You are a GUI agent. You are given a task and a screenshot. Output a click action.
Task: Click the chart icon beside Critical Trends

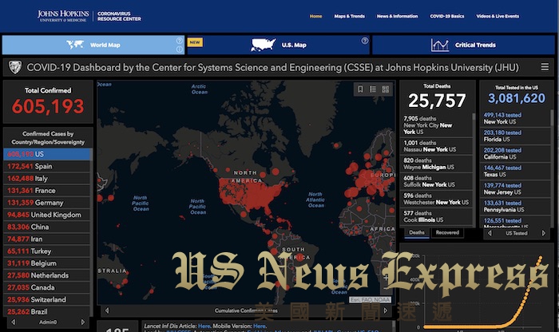tap(440, 45)
